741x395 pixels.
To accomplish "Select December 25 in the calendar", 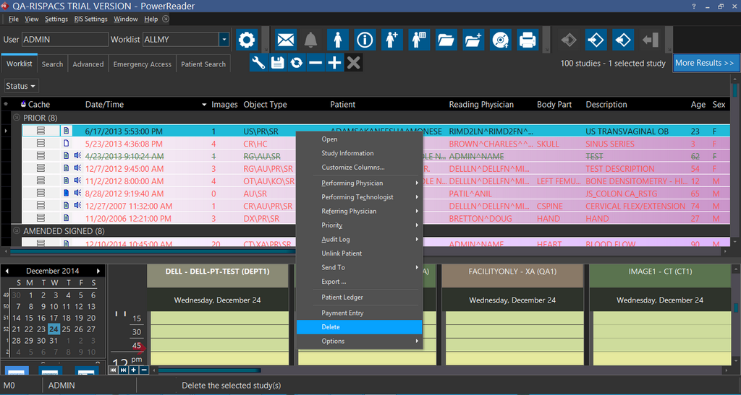I will pyautogui.click(x=67, y=329).
